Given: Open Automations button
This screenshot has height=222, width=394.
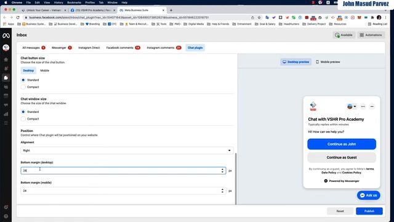Looking at the screenshot, I should 371,35.
